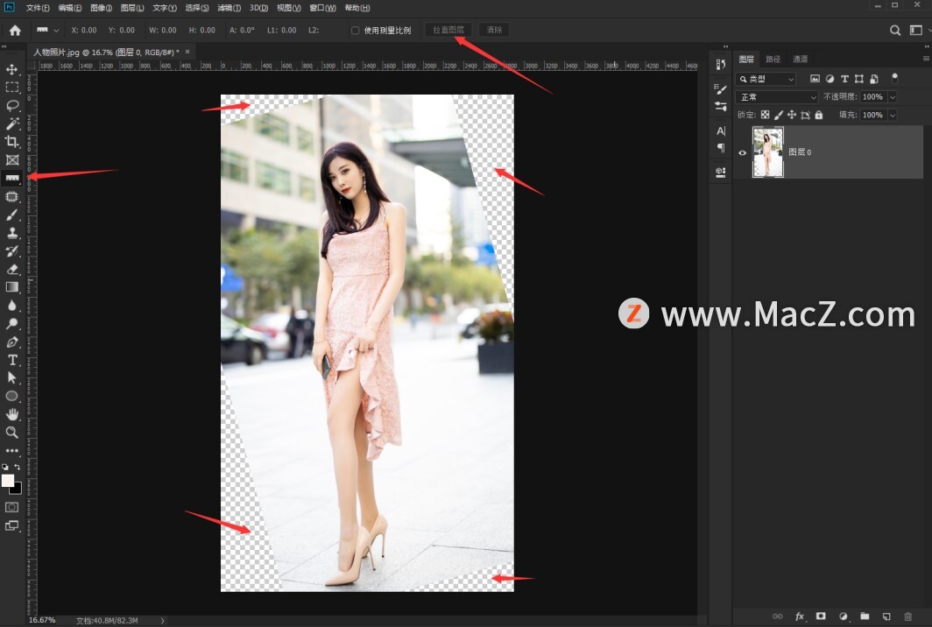Open the Edit Toolbar ellipsis
The height and width of the screenshot is (627, 932).
click(x=12, y=450)
